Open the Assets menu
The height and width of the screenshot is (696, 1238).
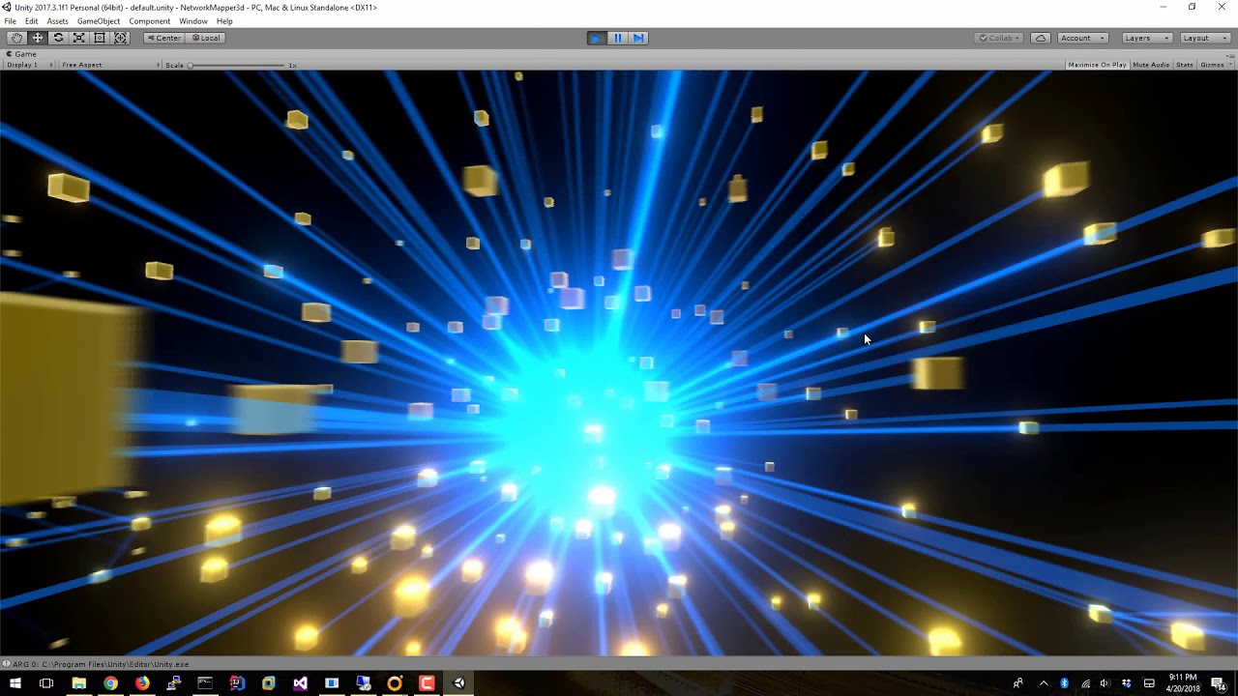tap(58, 21)
